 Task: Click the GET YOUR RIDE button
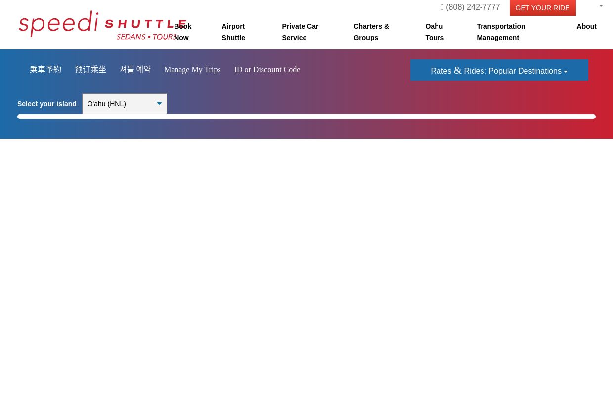pos(542,8)
